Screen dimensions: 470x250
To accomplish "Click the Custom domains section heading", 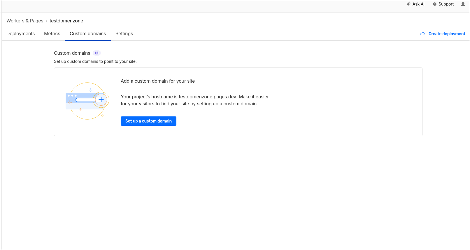I will (x=72, y=53).
